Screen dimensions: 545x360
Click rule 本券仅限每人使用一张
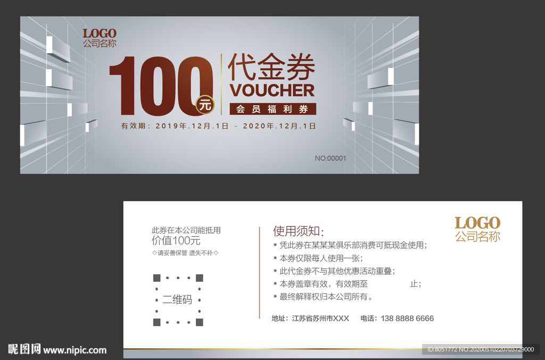[x=318, y=258]
